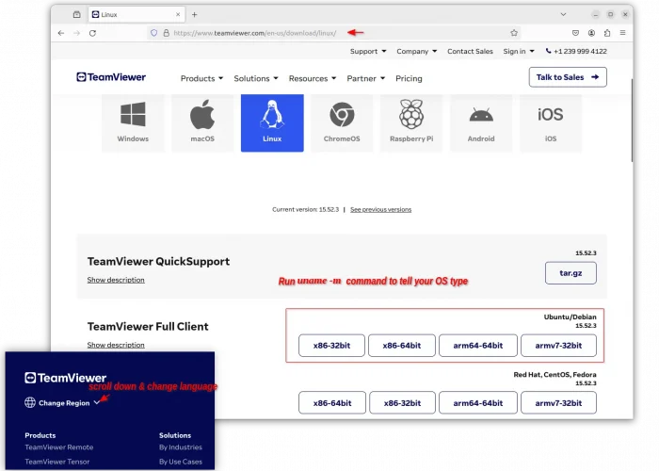Open the Pricing menu item
Screen dimensions: 659x471
[409, 78]
